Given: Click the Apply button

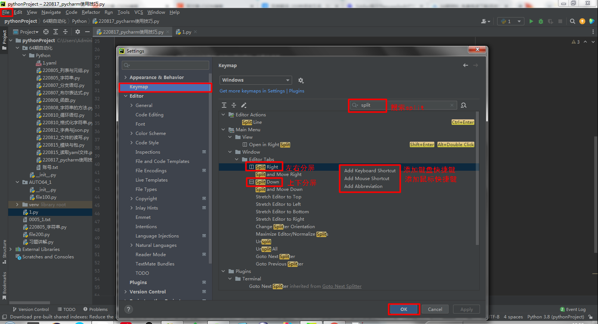Looking at the screenshot, I should 467,309.
